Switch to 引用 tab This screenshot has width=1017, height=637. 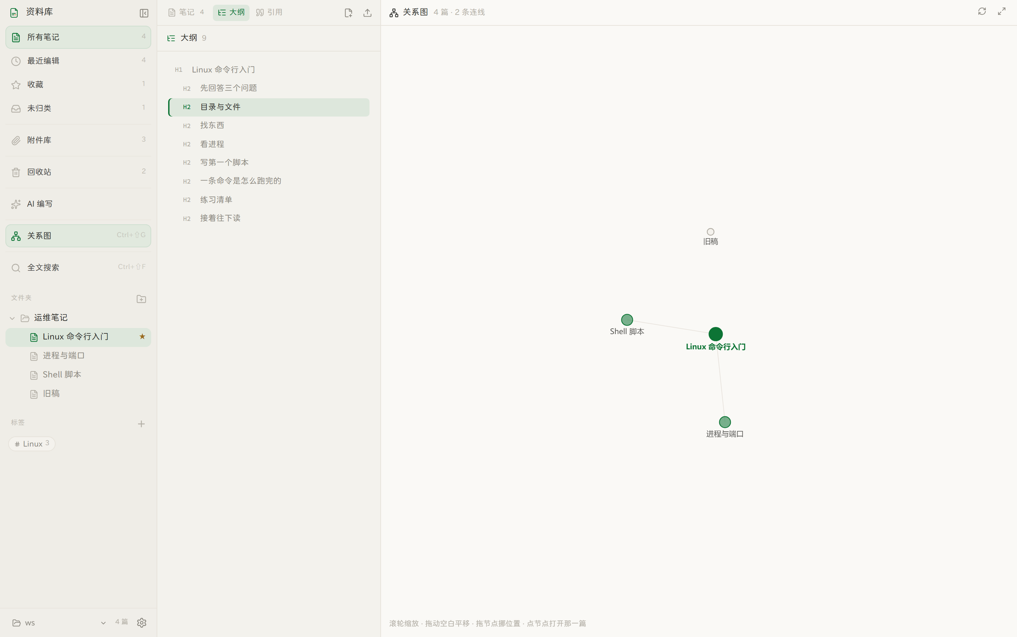coord(269,12)
